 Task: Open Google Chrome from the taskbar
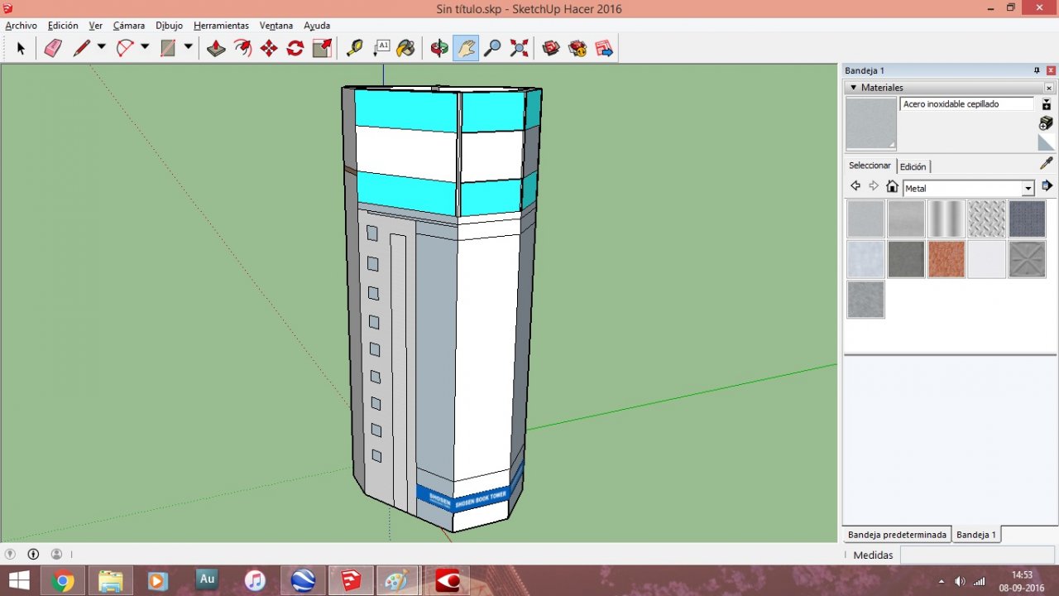click(63, 581)
